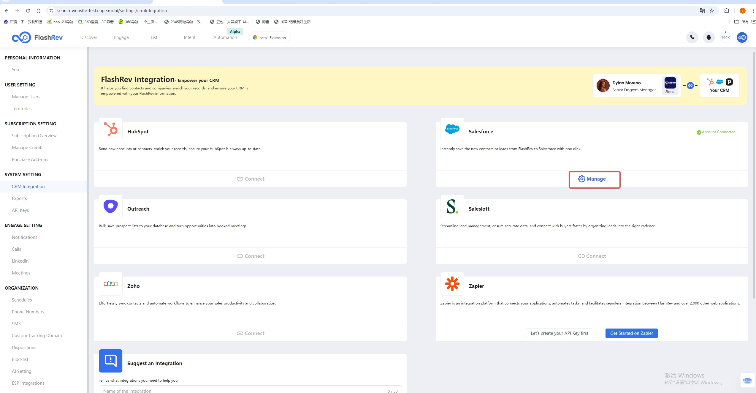The height and width of the screenshot is (393, 756).
Task: Click the browser back arrow
Action: pos(7,11)
